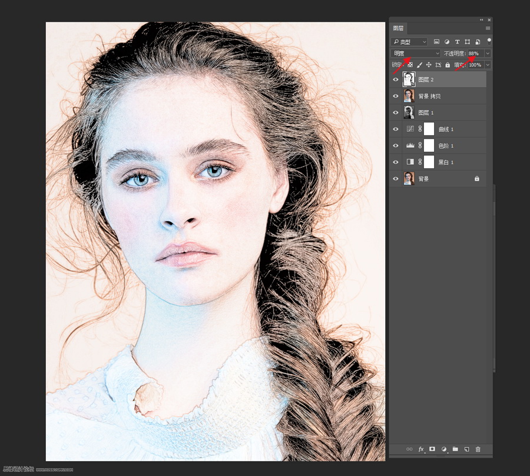Select layer name 图层 1
Screen dimensions: 530x476
[x=426, y=113]
